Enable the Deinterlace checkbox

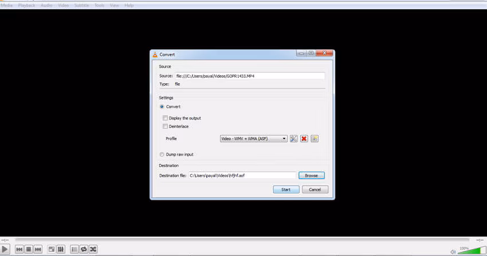tap(165, 126)
